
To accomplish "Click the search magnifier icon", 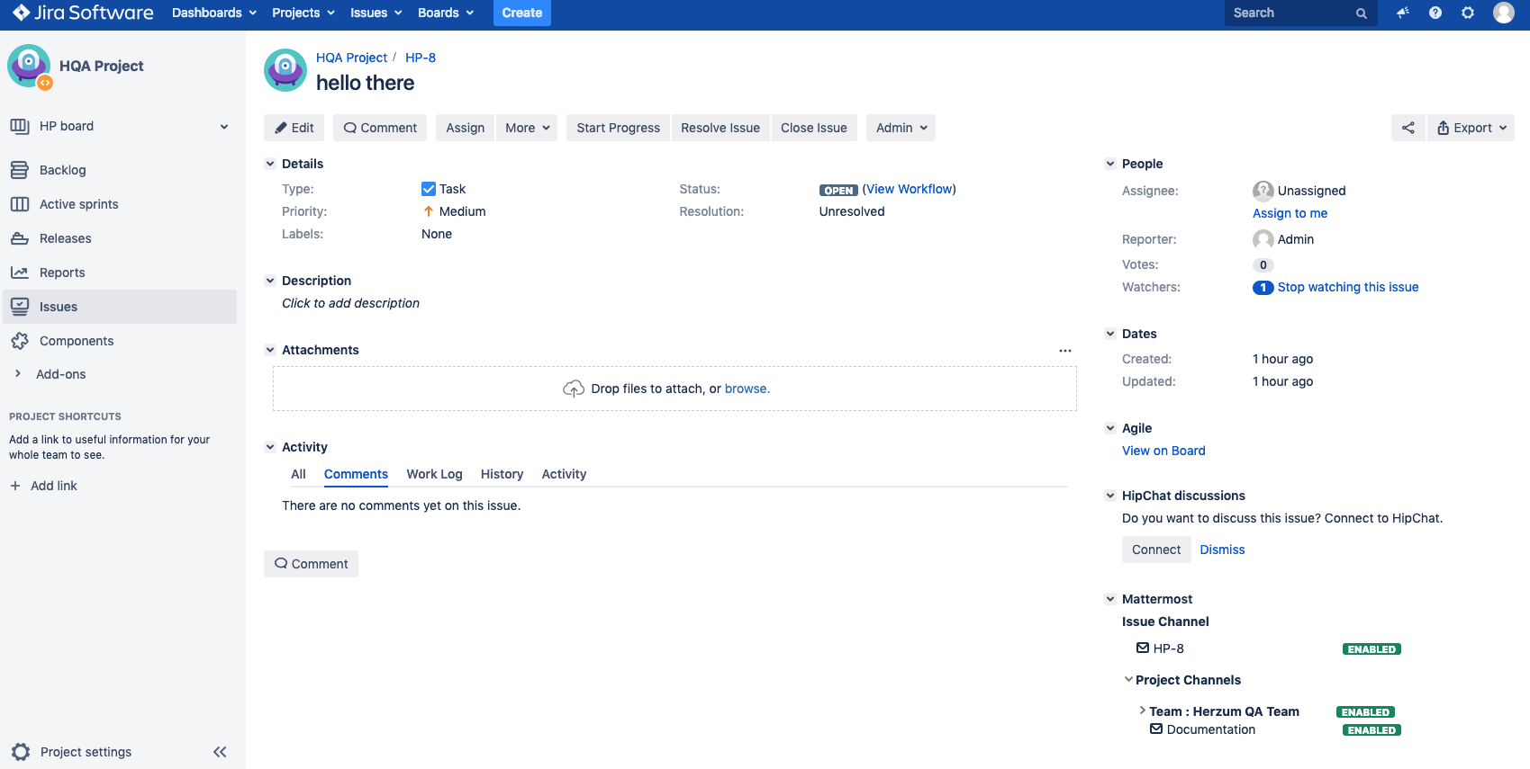I will pos(1362,13).
